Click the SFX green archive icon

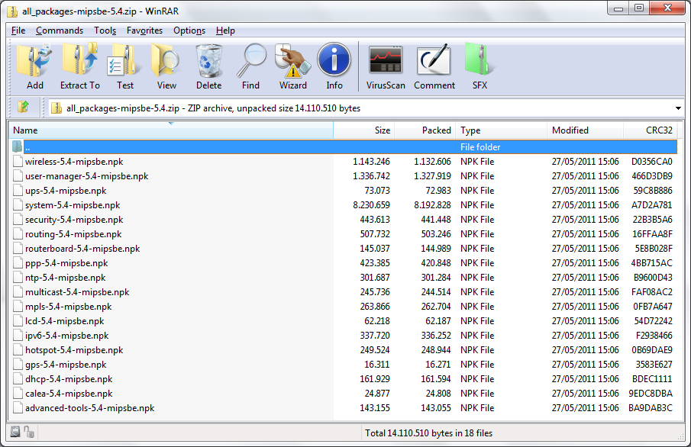coord(480,59)
